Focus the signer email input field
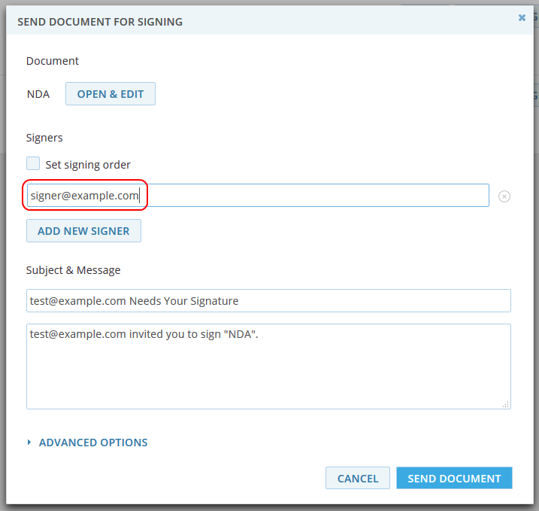539x511 pixels. point(258,196)
